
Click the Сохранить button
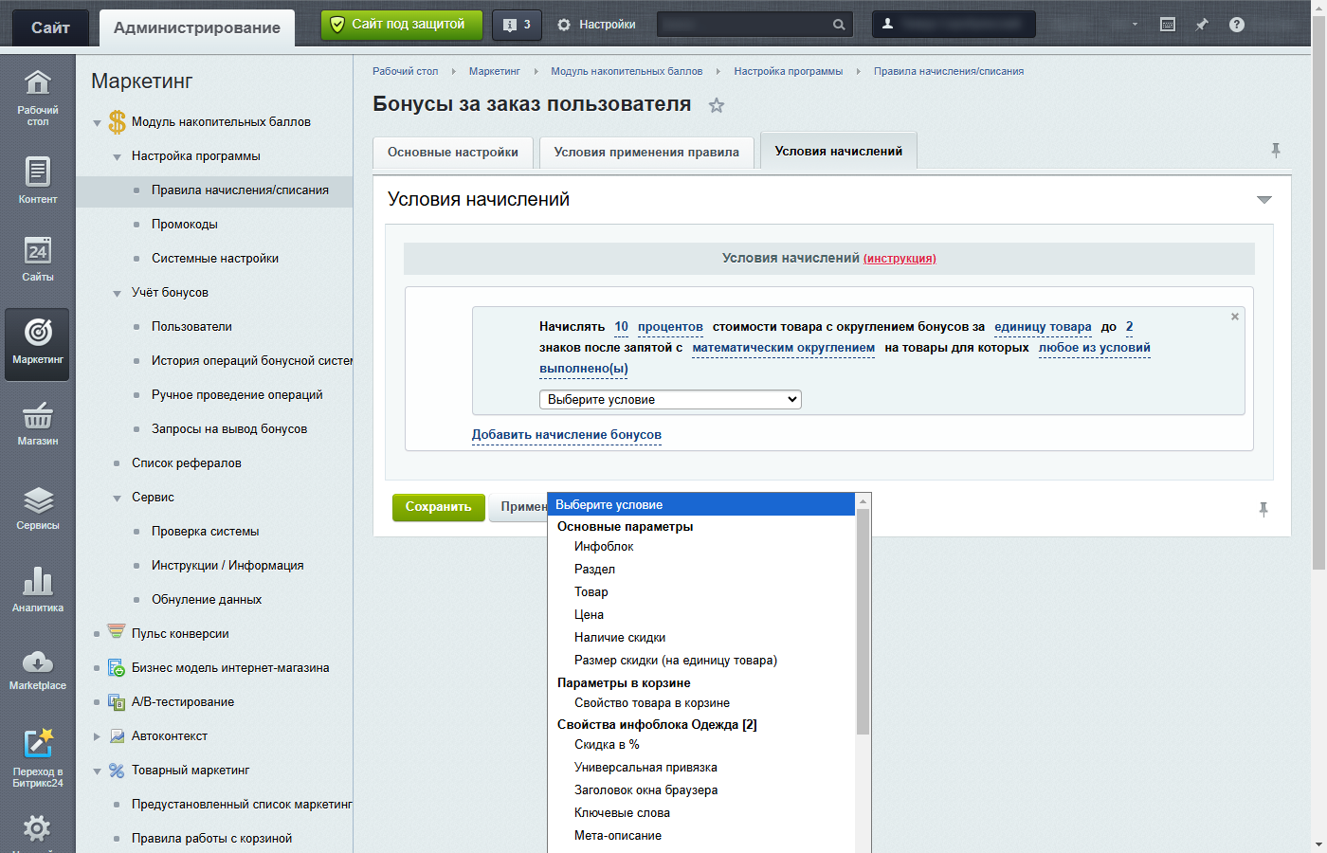[x=439, y=507]
